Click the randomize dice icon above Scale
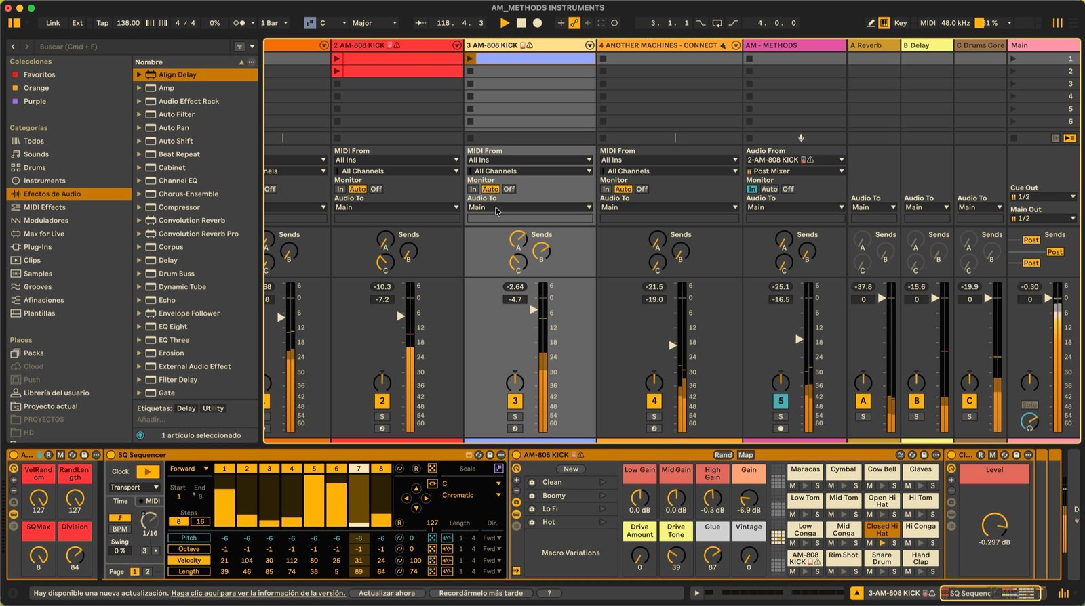This screenshot has width=1085, height=606. coord(432,469)
